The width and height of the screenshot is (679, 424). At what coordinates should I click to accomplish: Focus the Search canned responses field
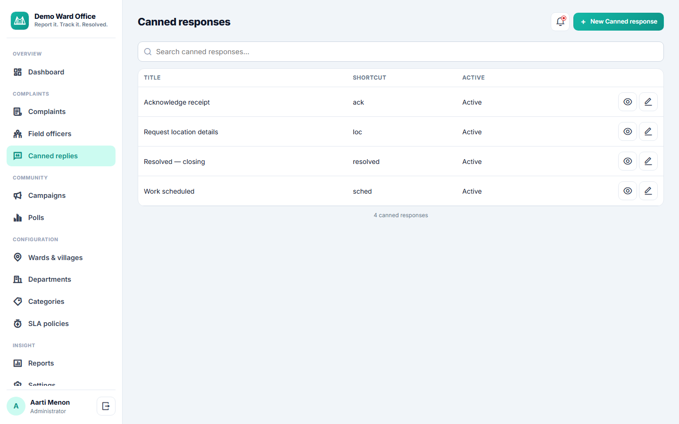pyautogui.click(x=401, y=52)
